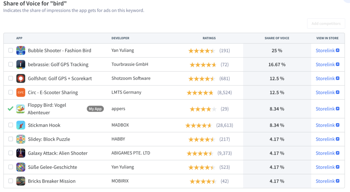Screen dimensions: 350x192
Task: Click the star rating of Circ - E-Scooter Sharing
Action: [200, 92]
